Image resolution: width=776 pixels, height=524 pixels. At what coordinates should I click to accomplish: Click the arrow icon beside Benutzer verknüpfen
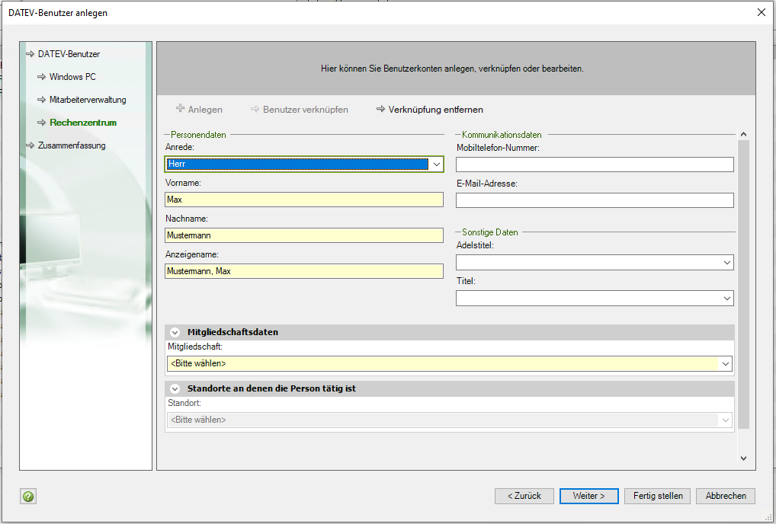[255, 109]
